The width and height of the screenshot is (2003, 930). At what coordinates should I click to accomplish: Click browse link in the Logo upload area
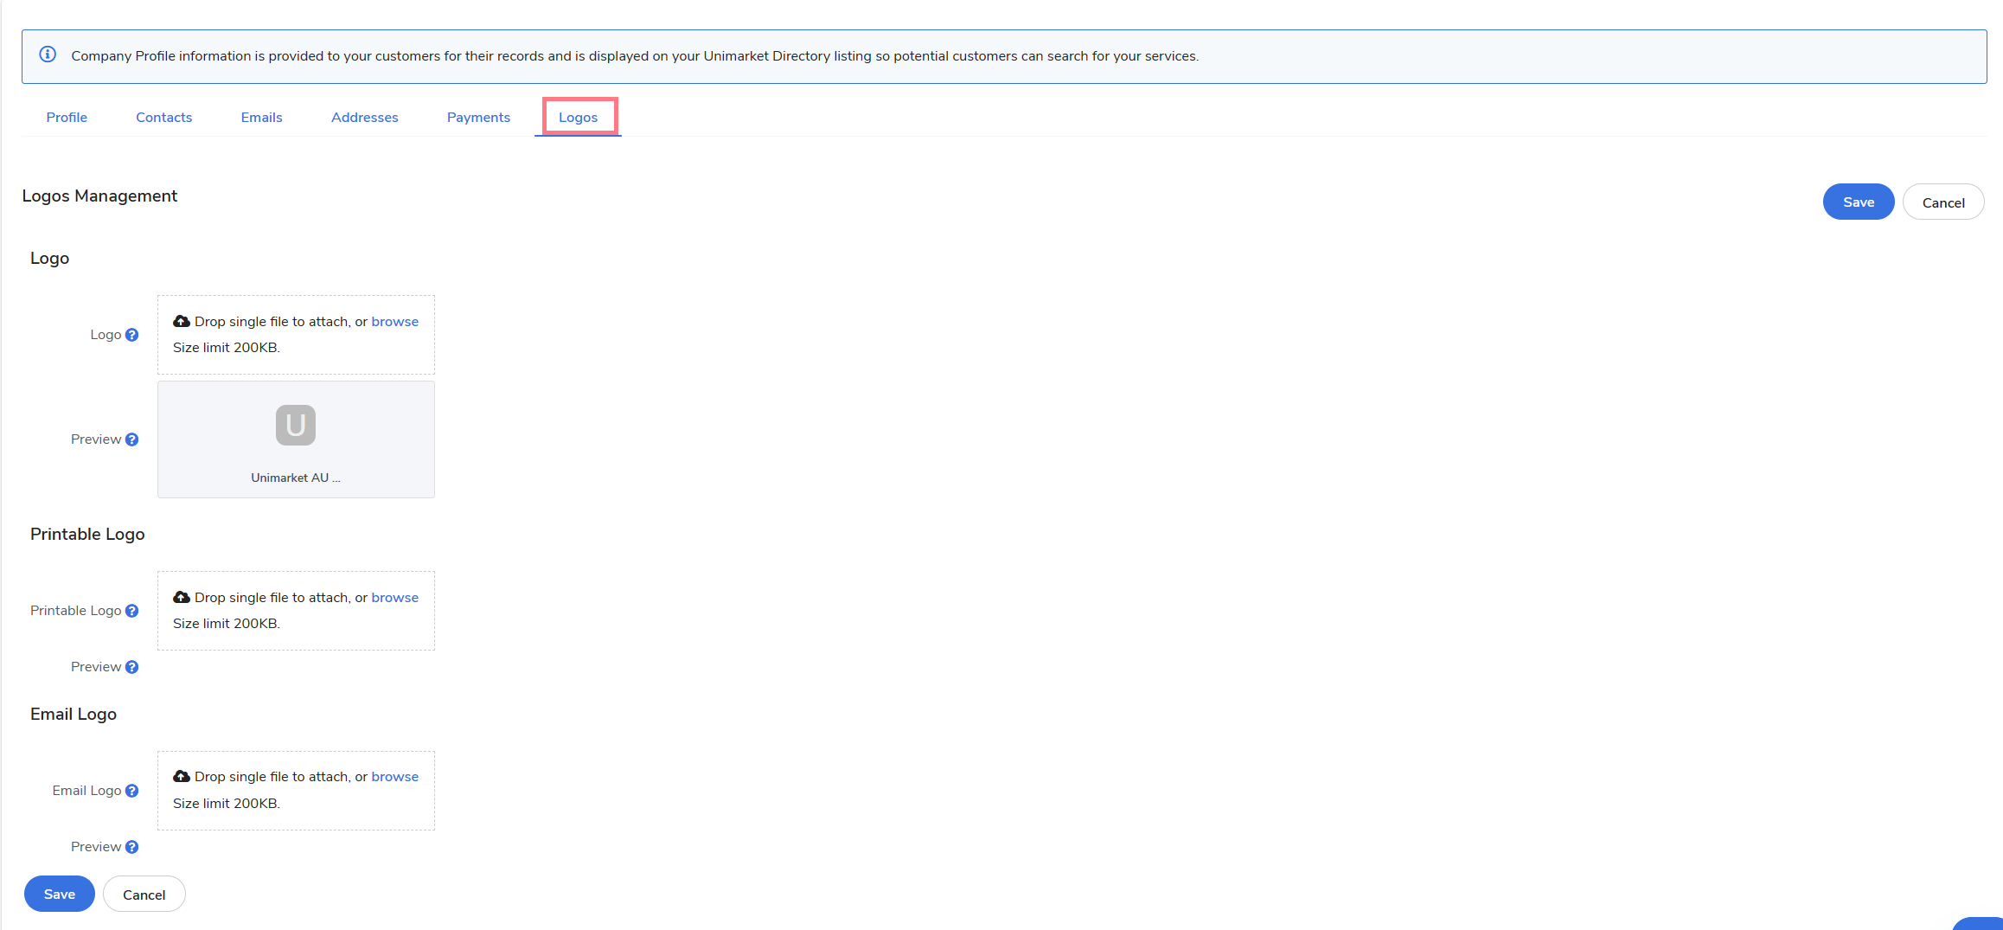pyautogui.click(x=394, y=322)
